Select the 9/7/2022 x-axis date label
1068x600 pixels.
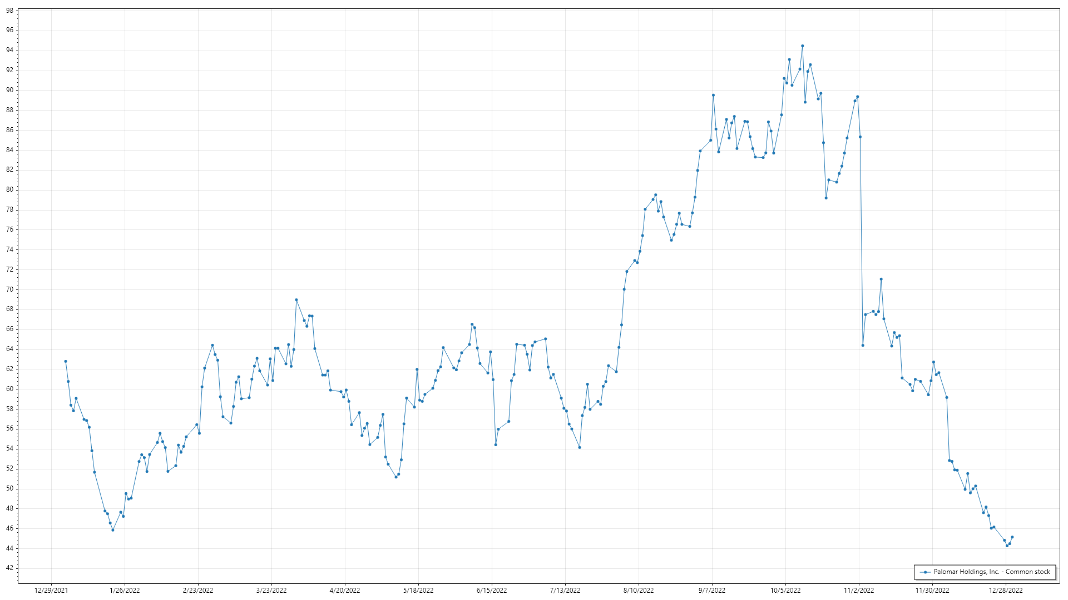(712, 591)
